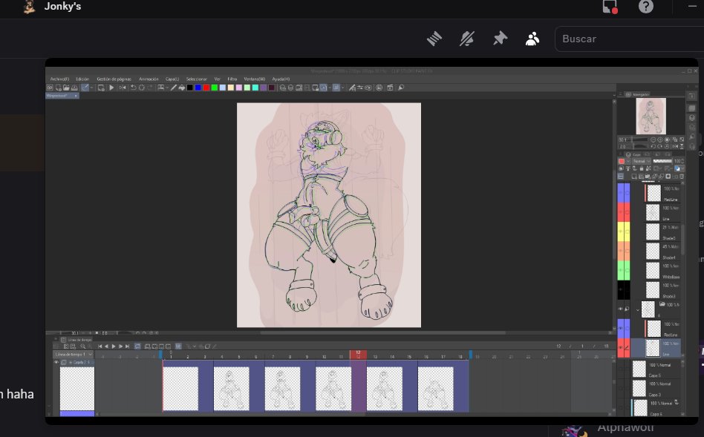Viewport: 704px width, 437px height.
Task: Pick the red color swatch in the toolbar
Action: [x=206, y=88]
